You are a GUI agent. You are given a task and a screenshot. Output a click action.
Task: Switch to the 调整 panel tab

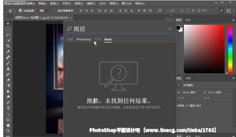click(x=188, y=78)
